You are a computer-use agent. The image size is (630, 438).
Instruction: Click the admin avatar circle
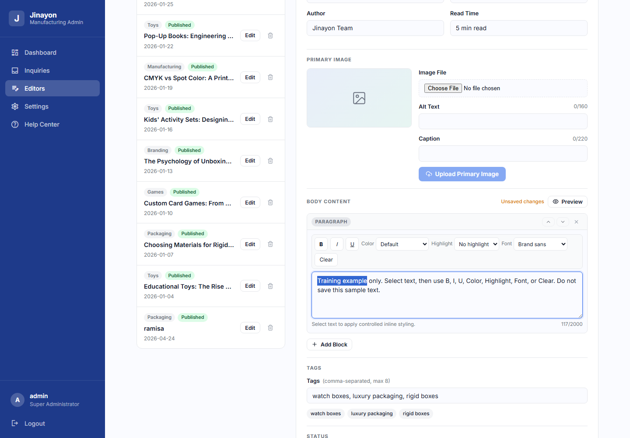[17, 400]
